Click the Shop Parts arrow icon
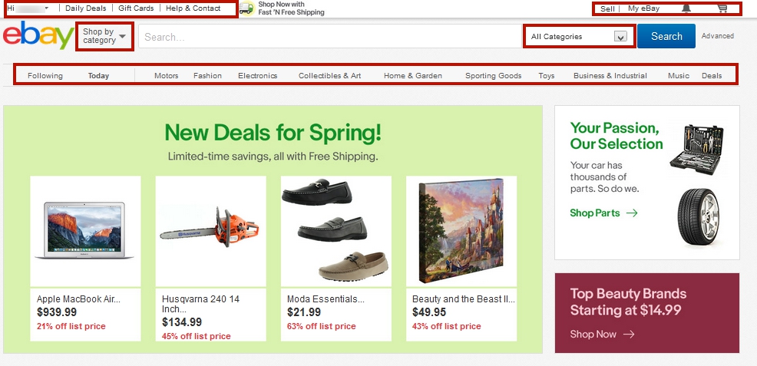 (632, 213)
